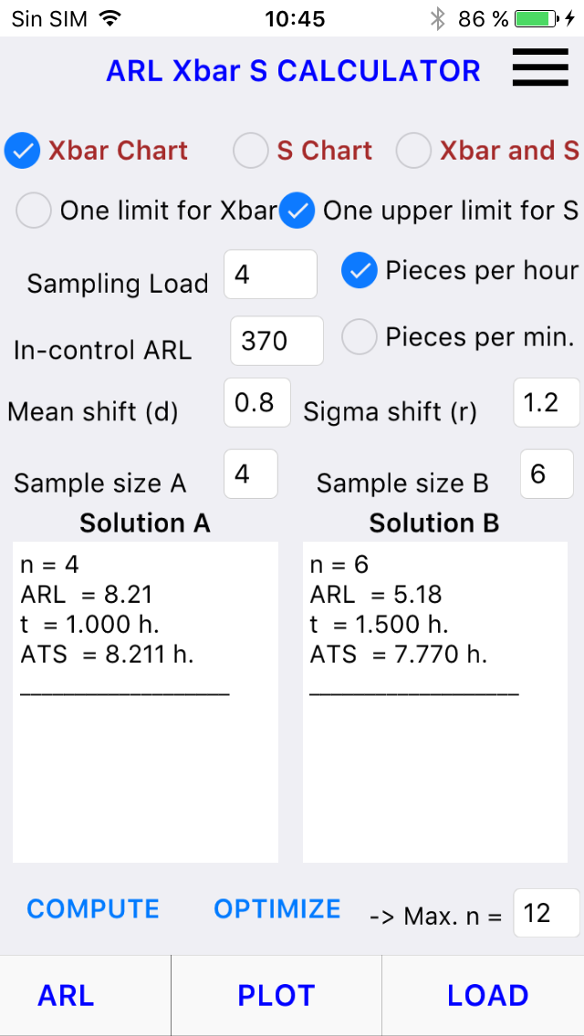Viewport: 584px width, 1036px height.
Task: Switch to the PLOT tab
Action: click(x=276, y=996)
